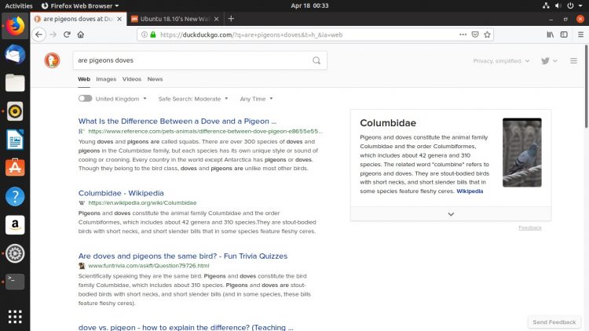Open volume indicator in top bar
This screenshot has height=331, width=589.
(558, 5)
